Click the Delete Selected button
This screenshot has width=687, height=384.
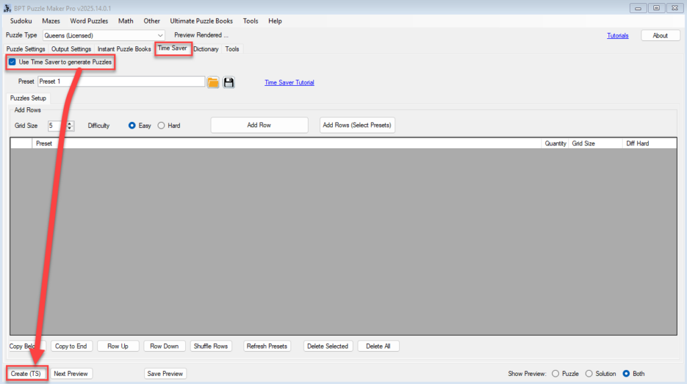pyautogui.click(x=327, y=346)
